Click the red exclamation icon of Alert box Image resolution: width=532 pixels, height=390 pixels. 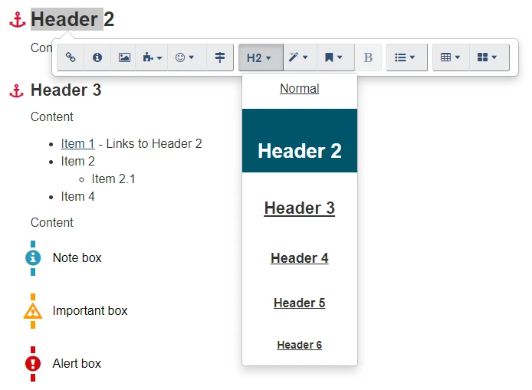pos(33,363)
